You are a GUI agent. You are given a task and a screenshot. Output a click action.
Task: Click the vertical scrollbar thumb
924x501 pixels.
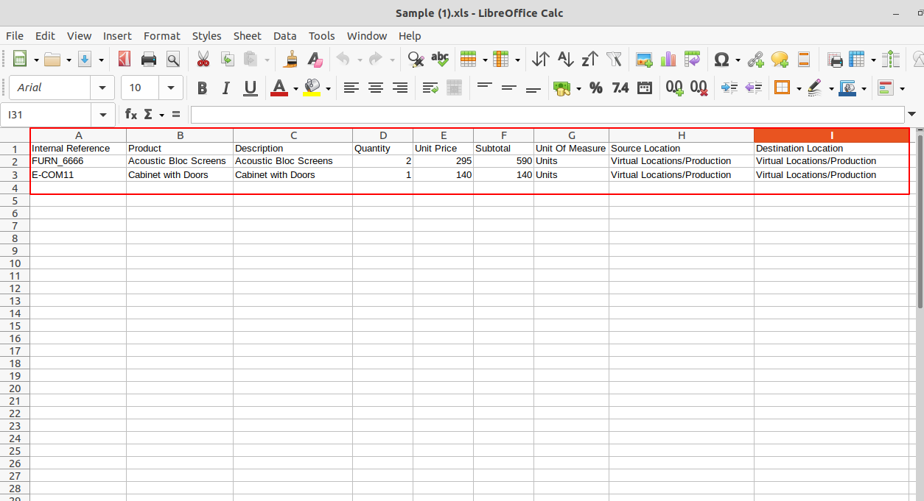pyautogui.click(x=920, y=221)
